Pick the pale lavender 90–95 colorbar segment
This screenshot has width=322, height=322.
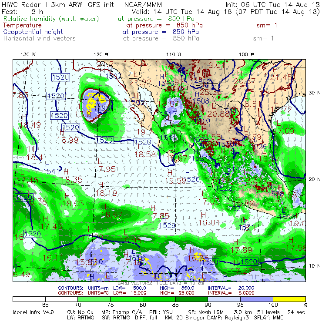(x=224, y=299)
